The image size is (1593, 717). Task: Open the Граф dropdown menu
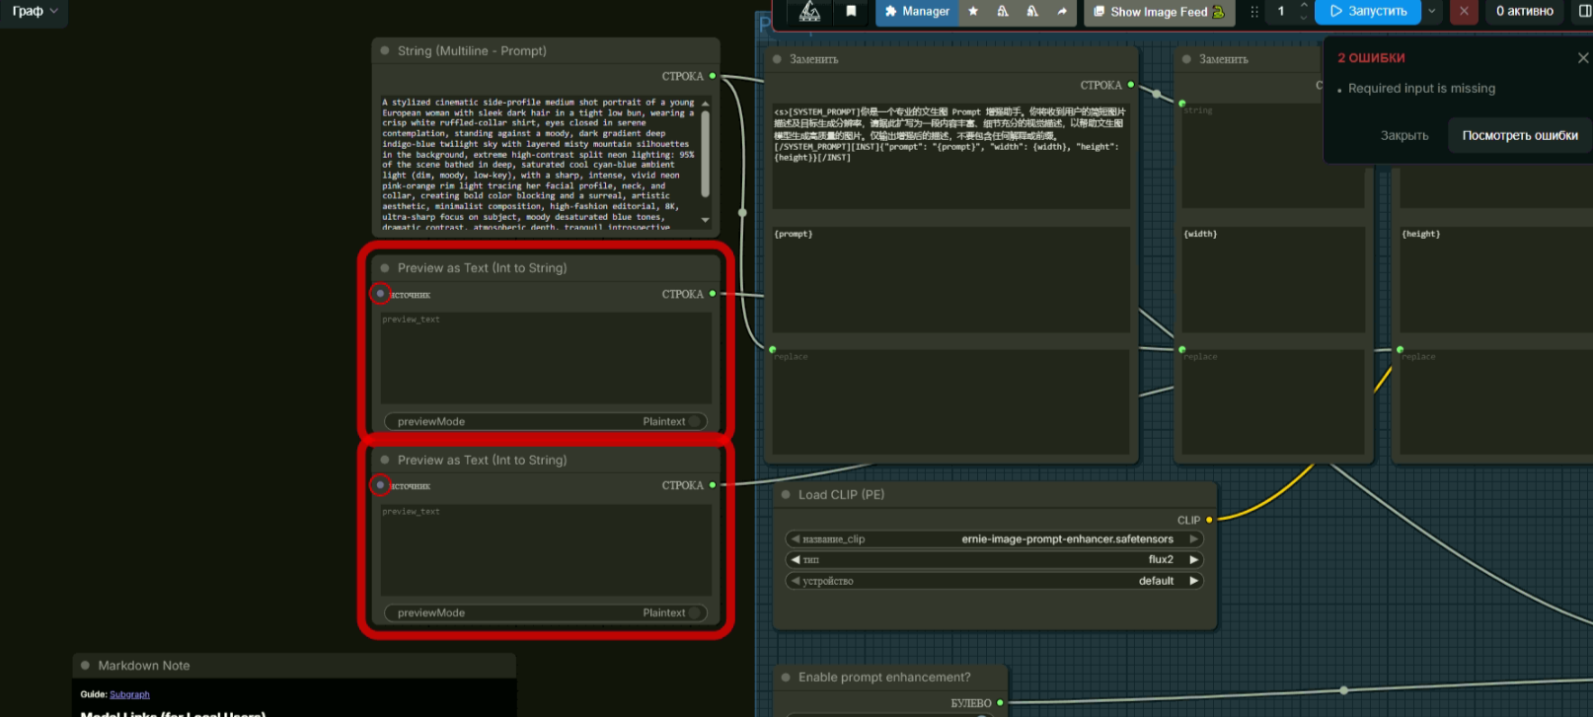pos(35,12)
